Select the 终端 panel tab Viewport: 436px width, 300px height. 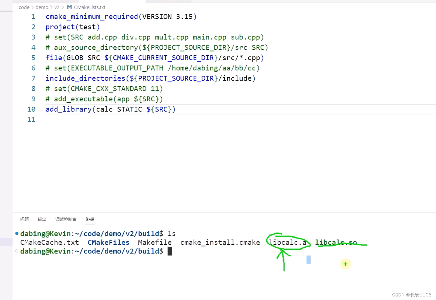point(90,219)
